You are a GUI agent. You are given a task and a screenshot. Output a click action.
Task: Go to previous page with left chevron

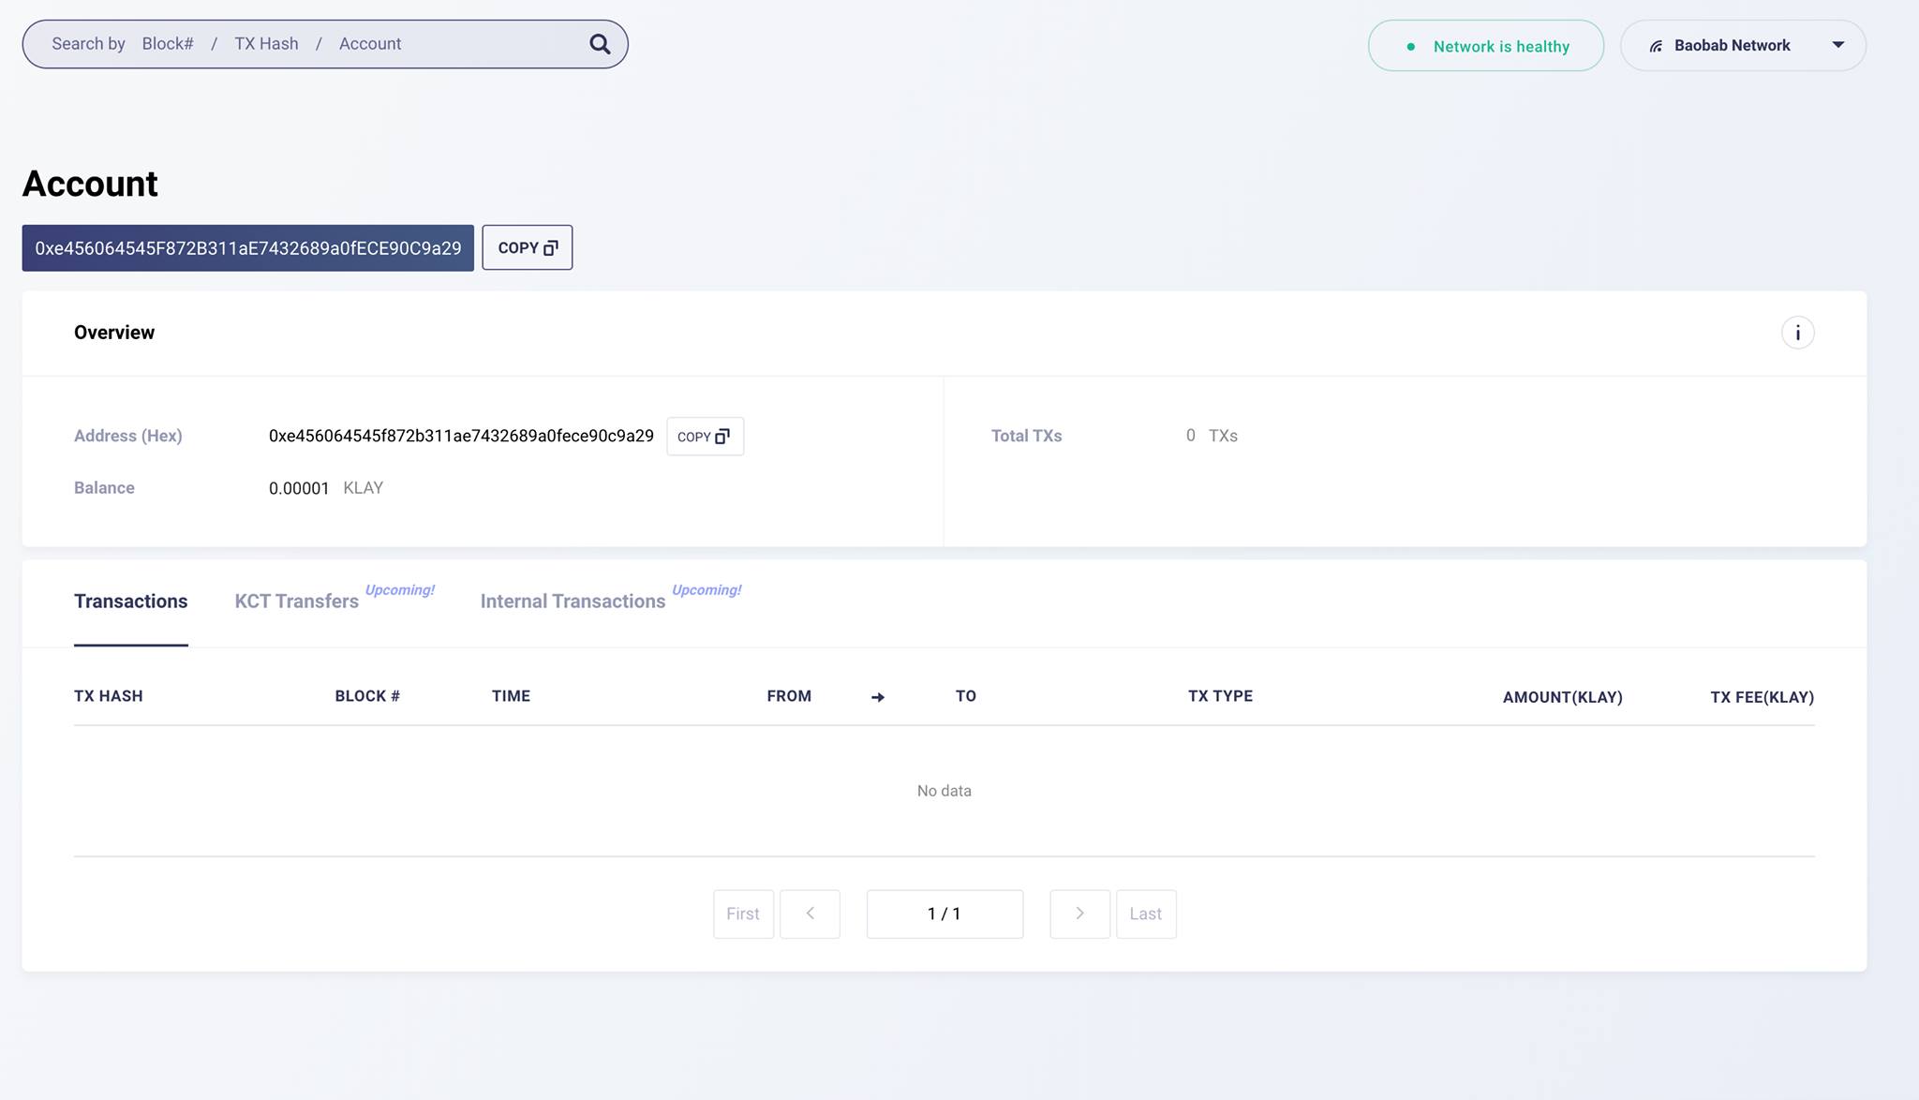click(810, 914)
